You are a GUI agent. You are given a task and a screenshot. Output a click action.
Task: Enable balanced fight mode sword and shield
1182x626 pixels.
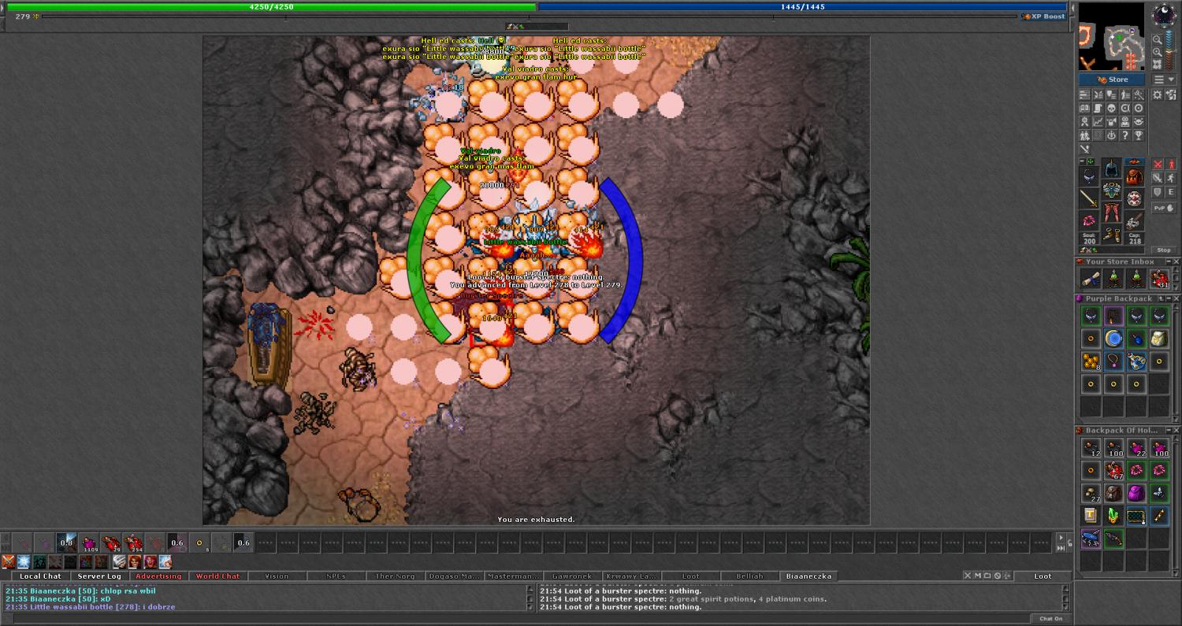(1158, 178)
